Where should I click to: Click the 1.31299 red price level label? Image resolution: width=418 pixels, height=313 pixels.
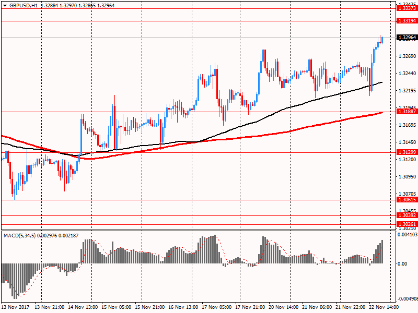407,152
